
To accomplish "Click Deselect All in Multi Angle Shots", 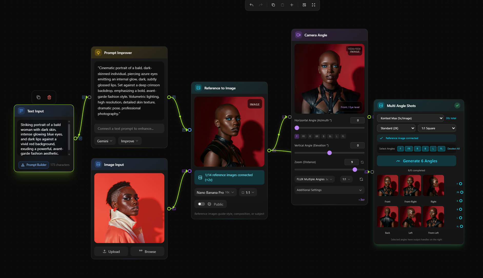I will [x=453, y=149].
